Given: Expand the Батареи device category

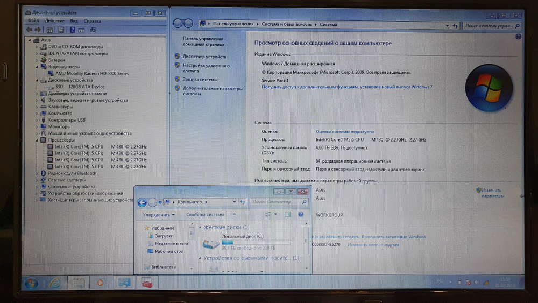Looking at the screenshot, I should tap(37, 60).
